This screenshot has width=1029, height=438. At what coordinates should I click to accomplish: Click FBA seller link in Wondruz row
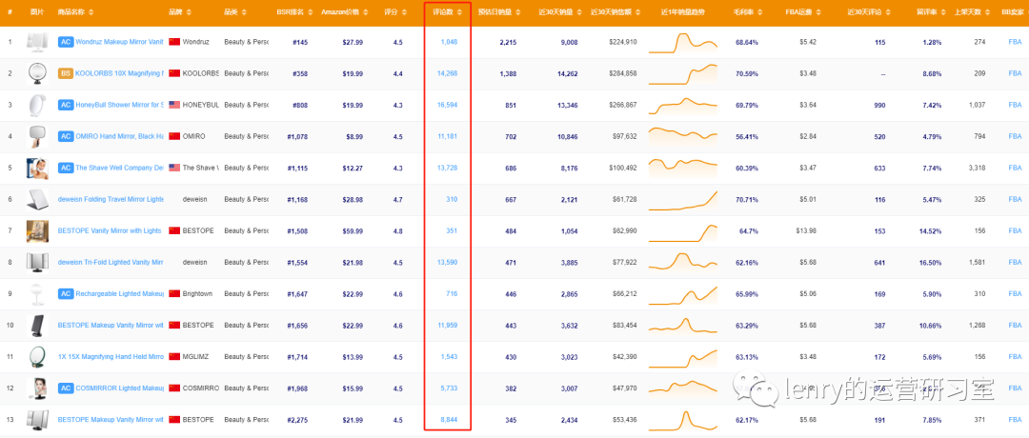[1015, 42]
